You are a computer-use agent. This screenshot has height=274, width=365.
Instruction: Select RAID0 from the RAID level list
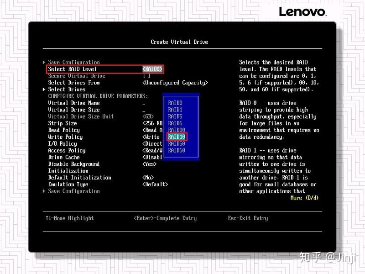[x=175, y=103]
